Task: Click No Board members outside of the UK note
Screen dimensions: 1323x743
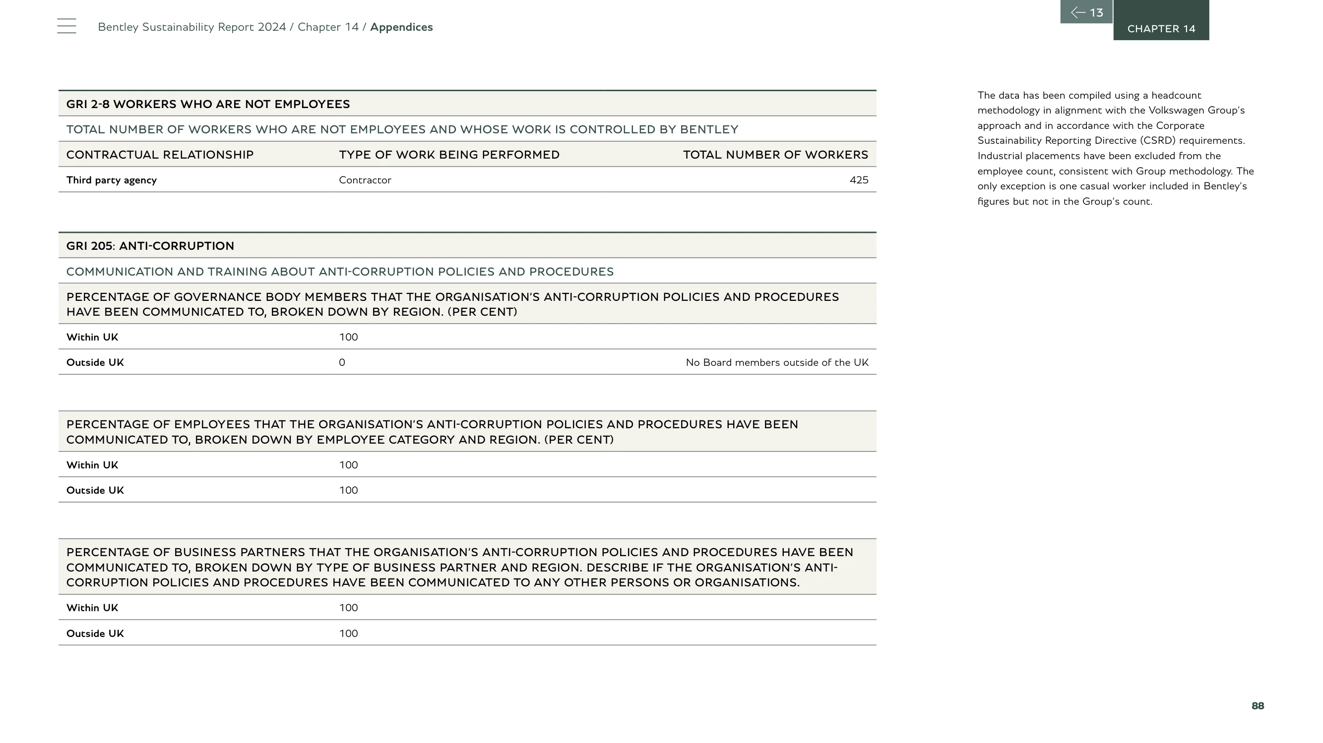Action: click(x=777, y=362)
